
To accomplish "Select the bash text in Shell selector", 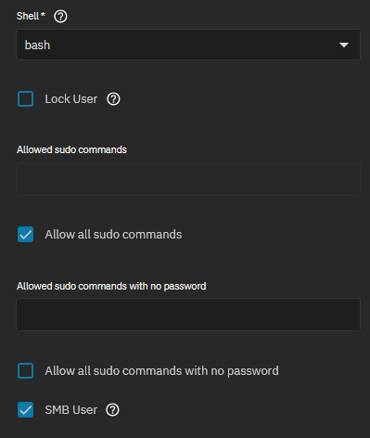I will (37, 45).
